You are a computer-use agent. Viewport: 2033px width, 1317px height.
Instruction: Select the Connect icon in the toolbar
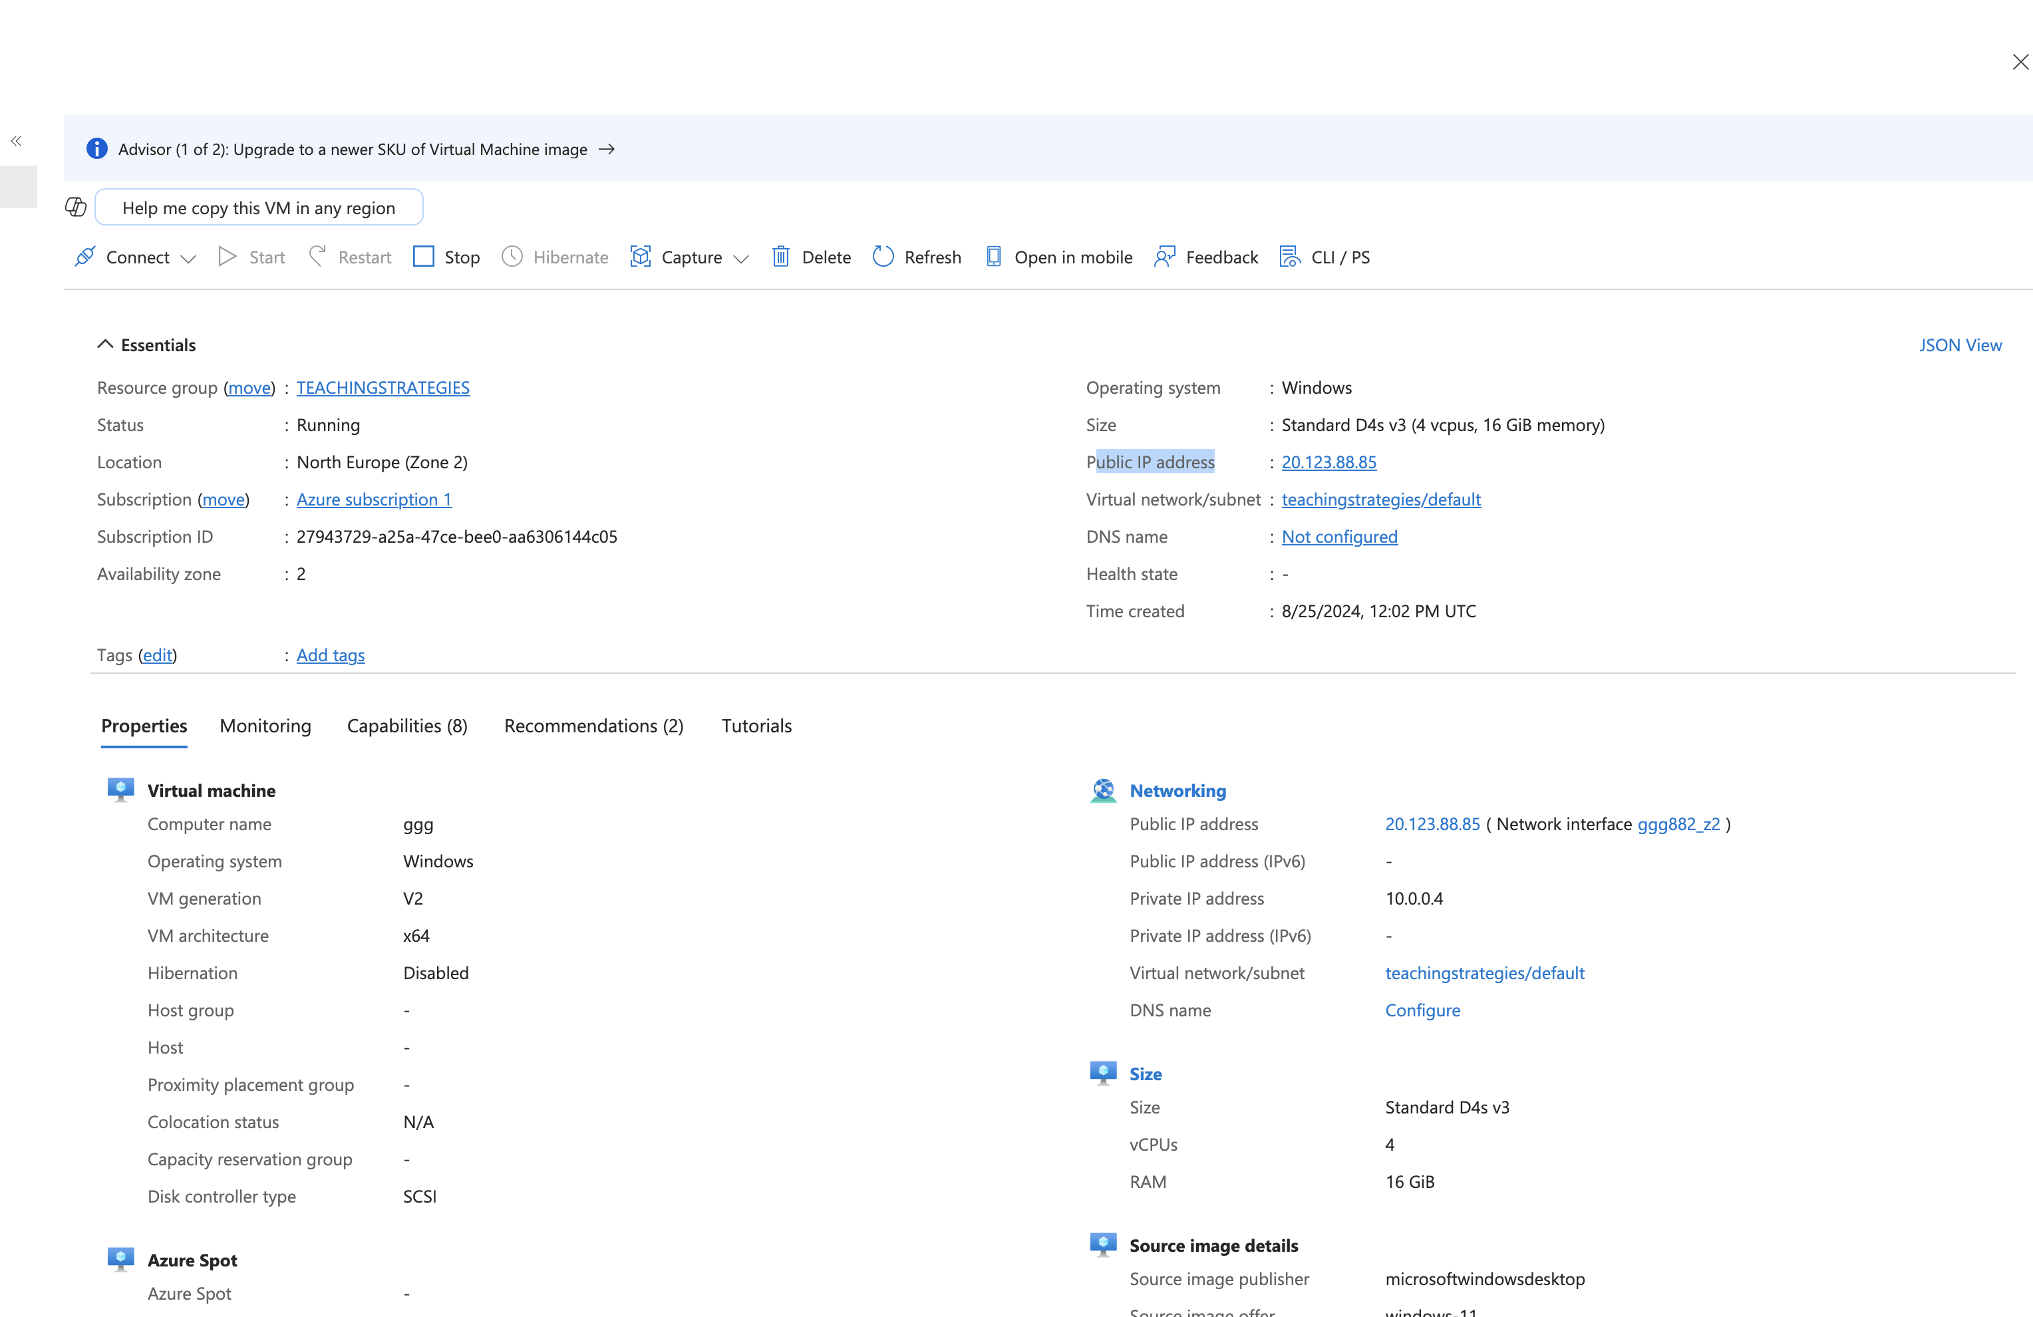[84, 256]
